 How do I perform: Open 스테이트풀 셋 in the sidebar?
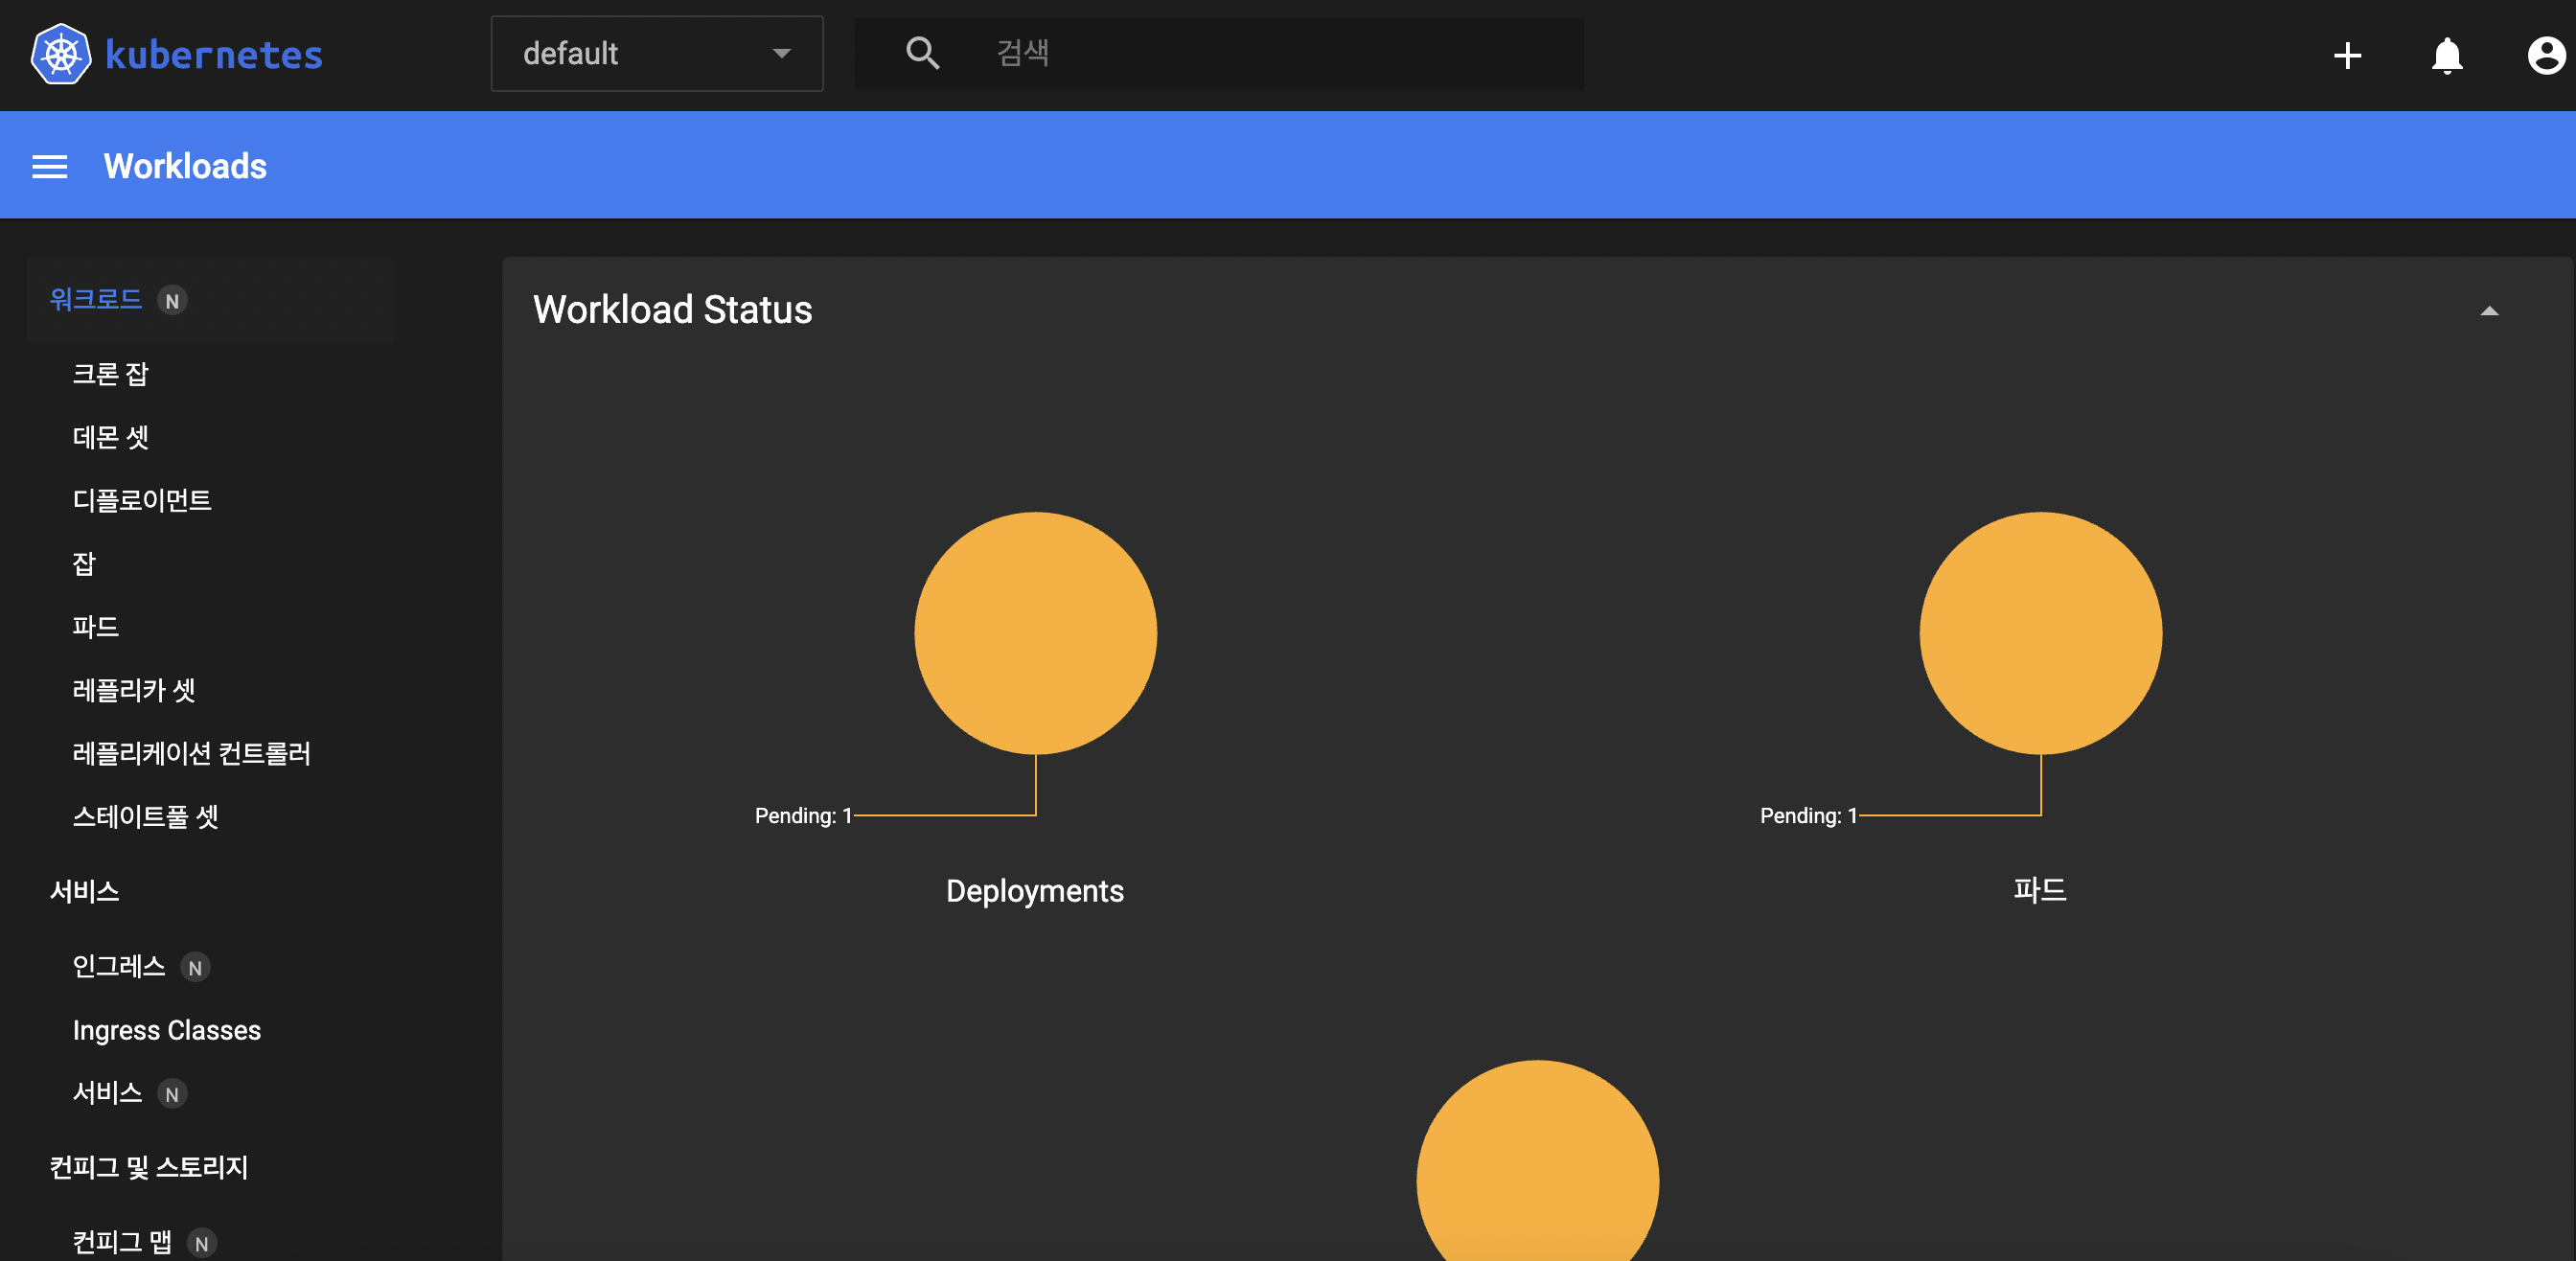point(145,816)
